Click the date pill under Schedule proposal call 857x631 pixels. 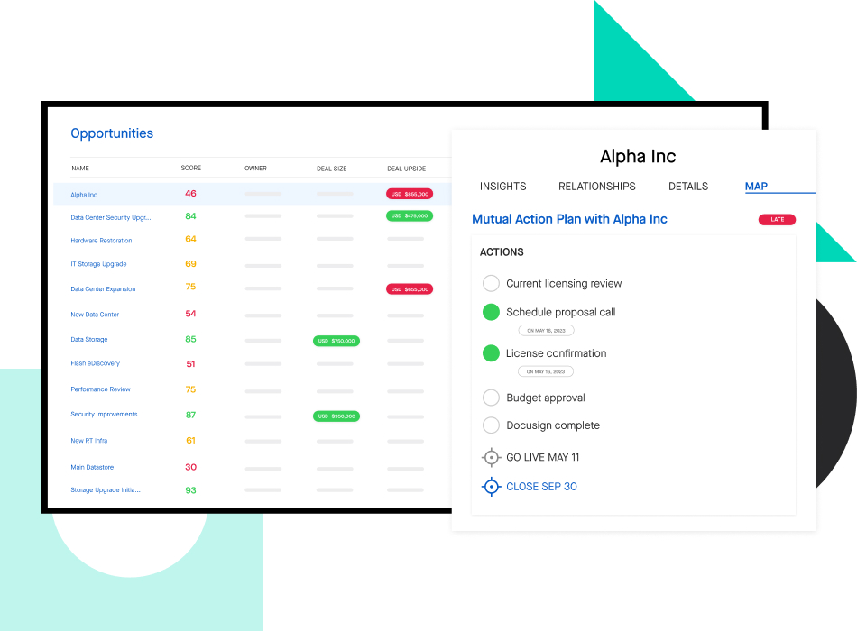click(546, 331)
